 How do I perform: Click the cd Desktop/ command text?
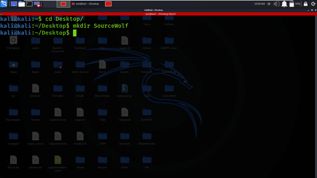click(x=64, y=19)
